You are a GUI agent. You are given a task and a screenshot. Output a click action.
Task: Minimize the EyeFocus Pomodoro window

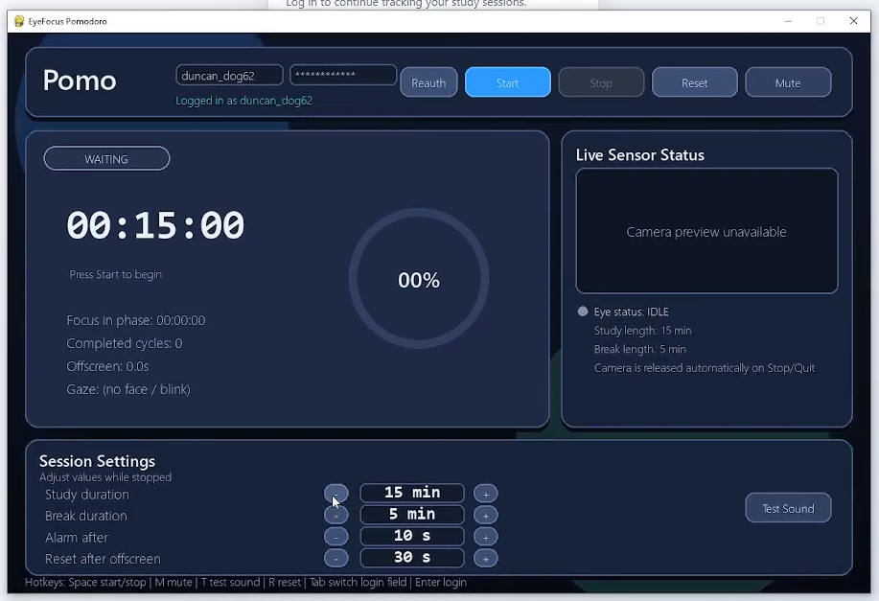(788, 21)
